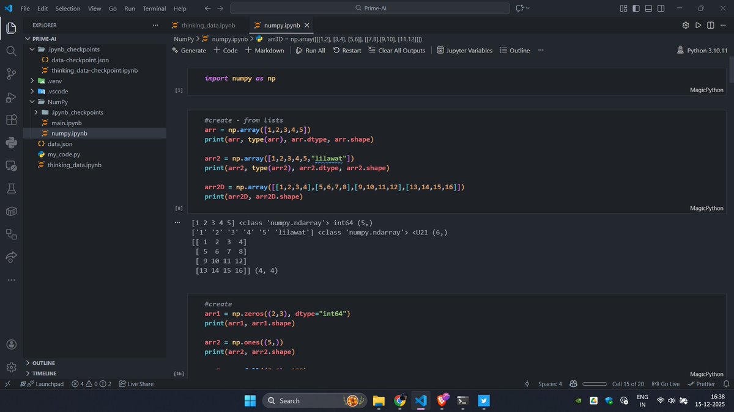
Task: Open cell output actions ellipsis
Action: click(178, 222)
